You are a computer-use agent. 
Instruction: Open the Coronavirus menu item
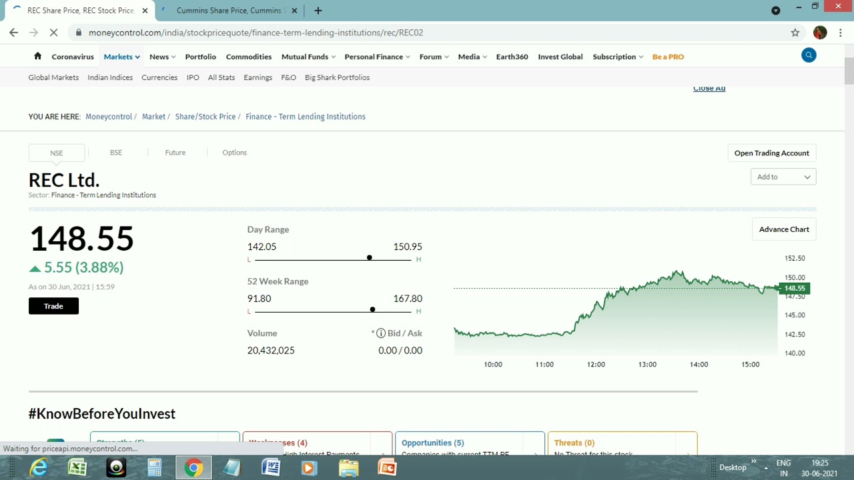tap(73, 57)
